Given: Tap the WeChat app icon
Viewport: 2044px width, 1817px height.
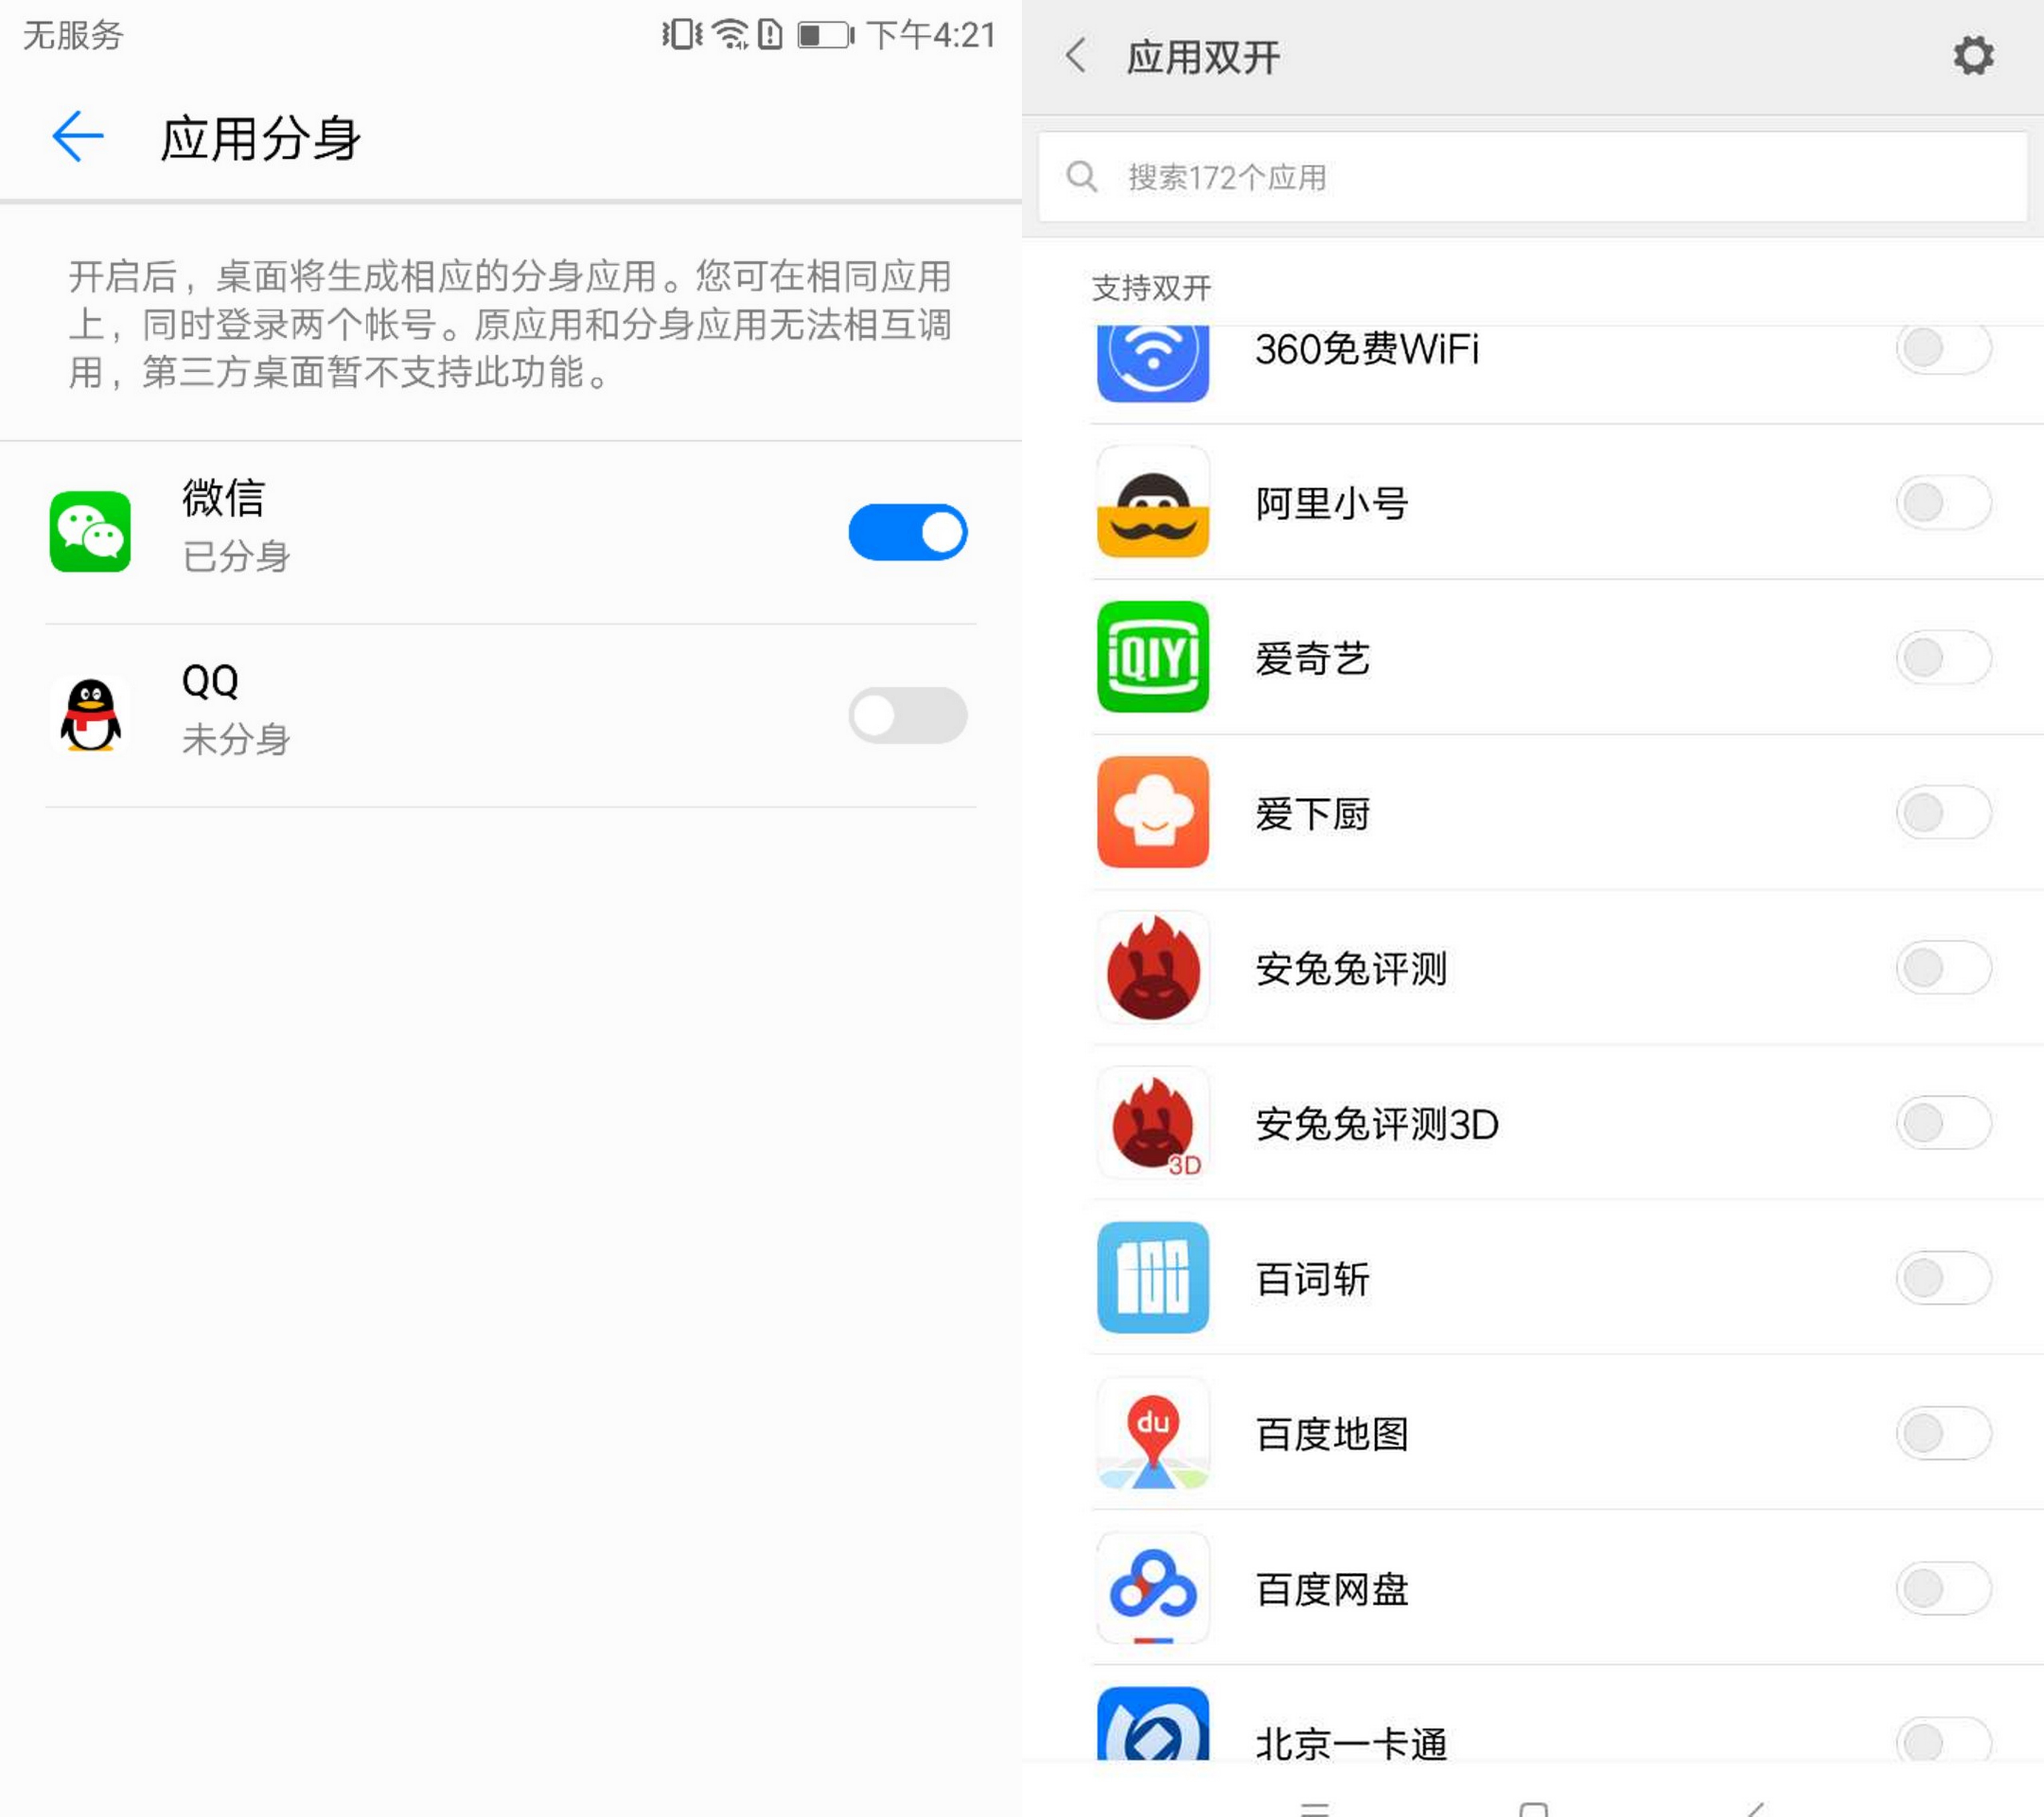Looking at the screenshot, I should point(90,531).
